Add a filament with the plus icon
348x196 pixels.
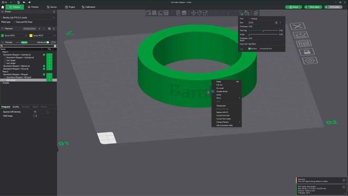click(x=39, y=29)
